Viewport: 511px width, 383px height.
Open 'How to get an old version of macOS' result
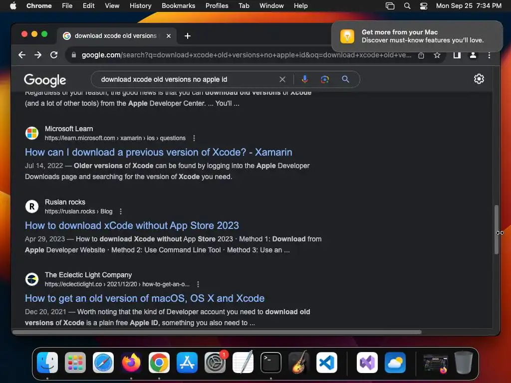point(145,298)
